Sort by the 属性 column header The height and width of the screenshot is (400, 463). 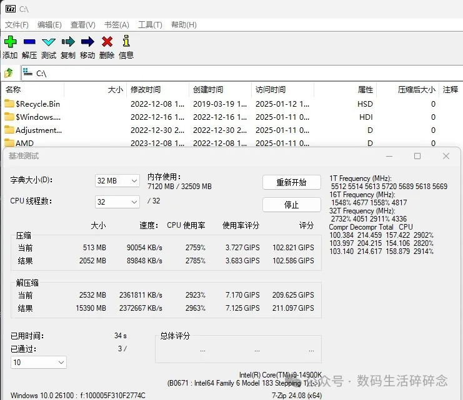(345, 89)
